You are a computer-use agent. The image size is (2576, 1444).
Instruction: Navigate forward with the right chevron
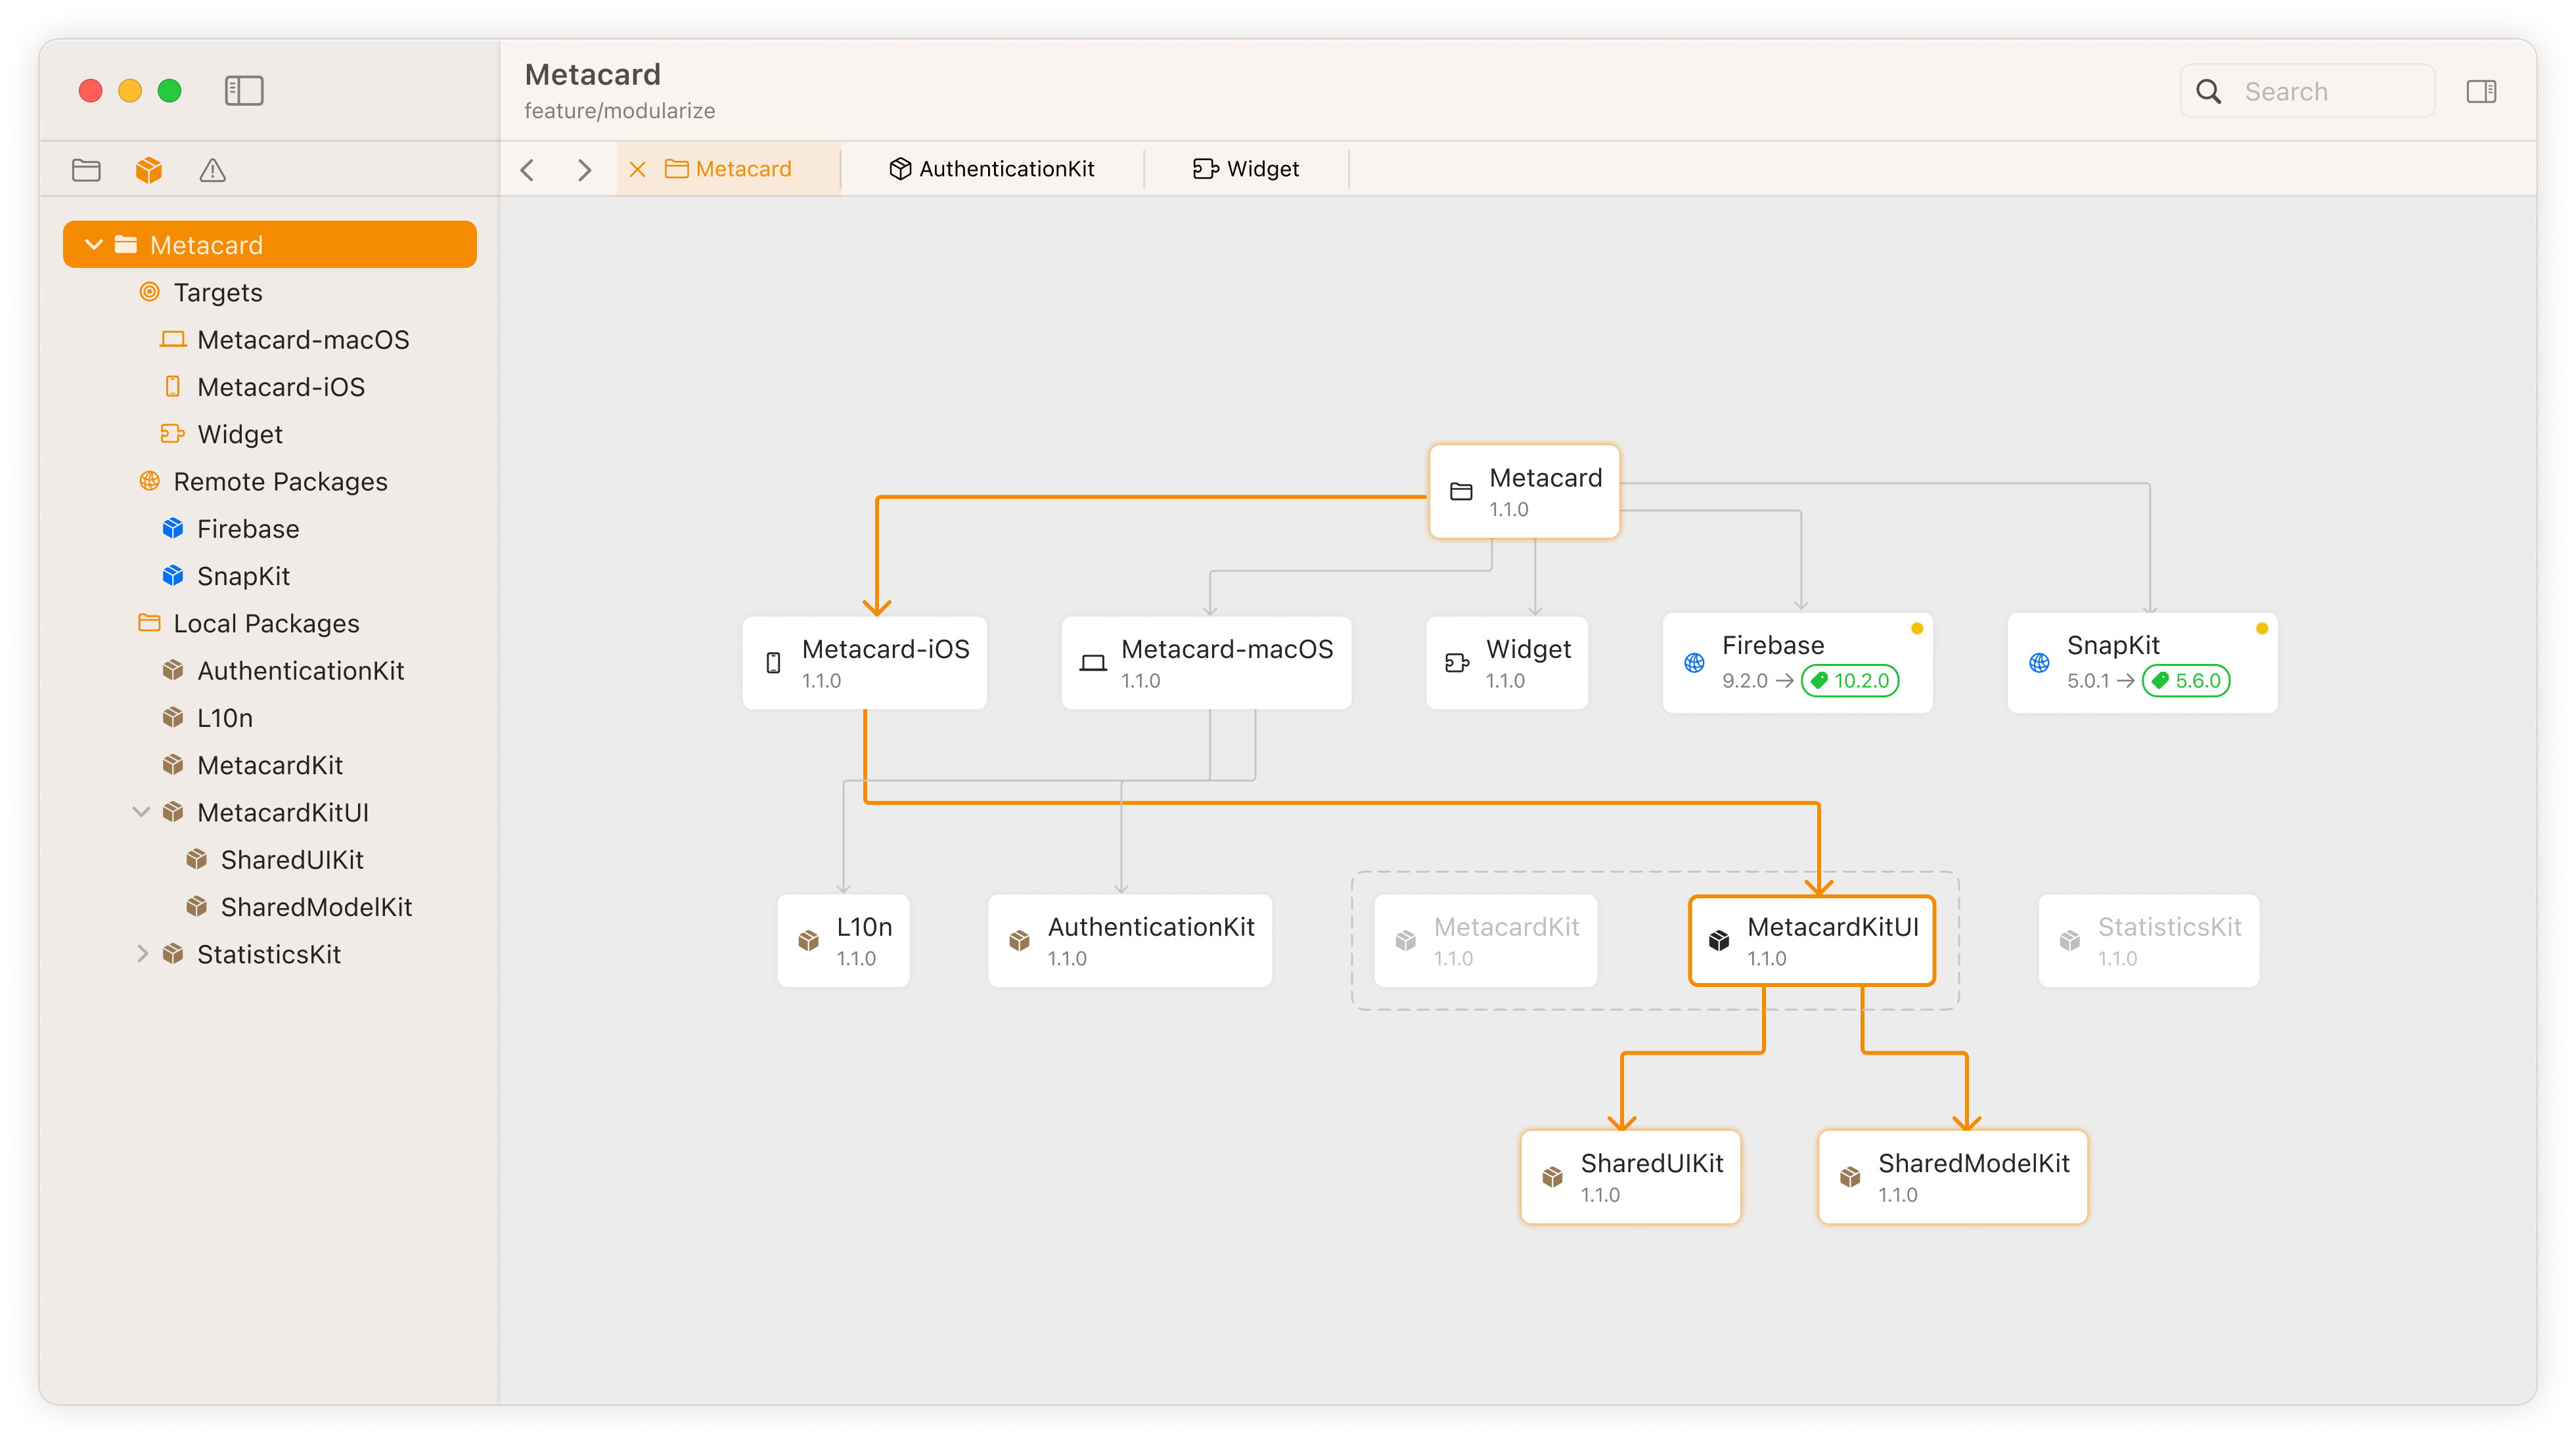click(x=584, y=170)
